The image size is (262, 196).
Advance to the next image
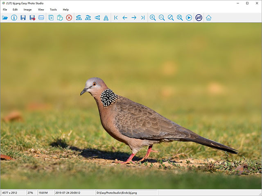tap(134, 18)
